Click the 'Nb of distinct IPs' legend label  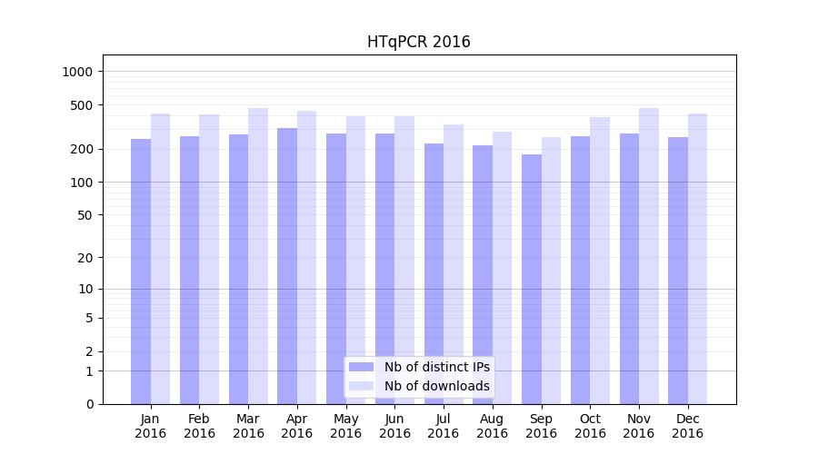[436, 367]
